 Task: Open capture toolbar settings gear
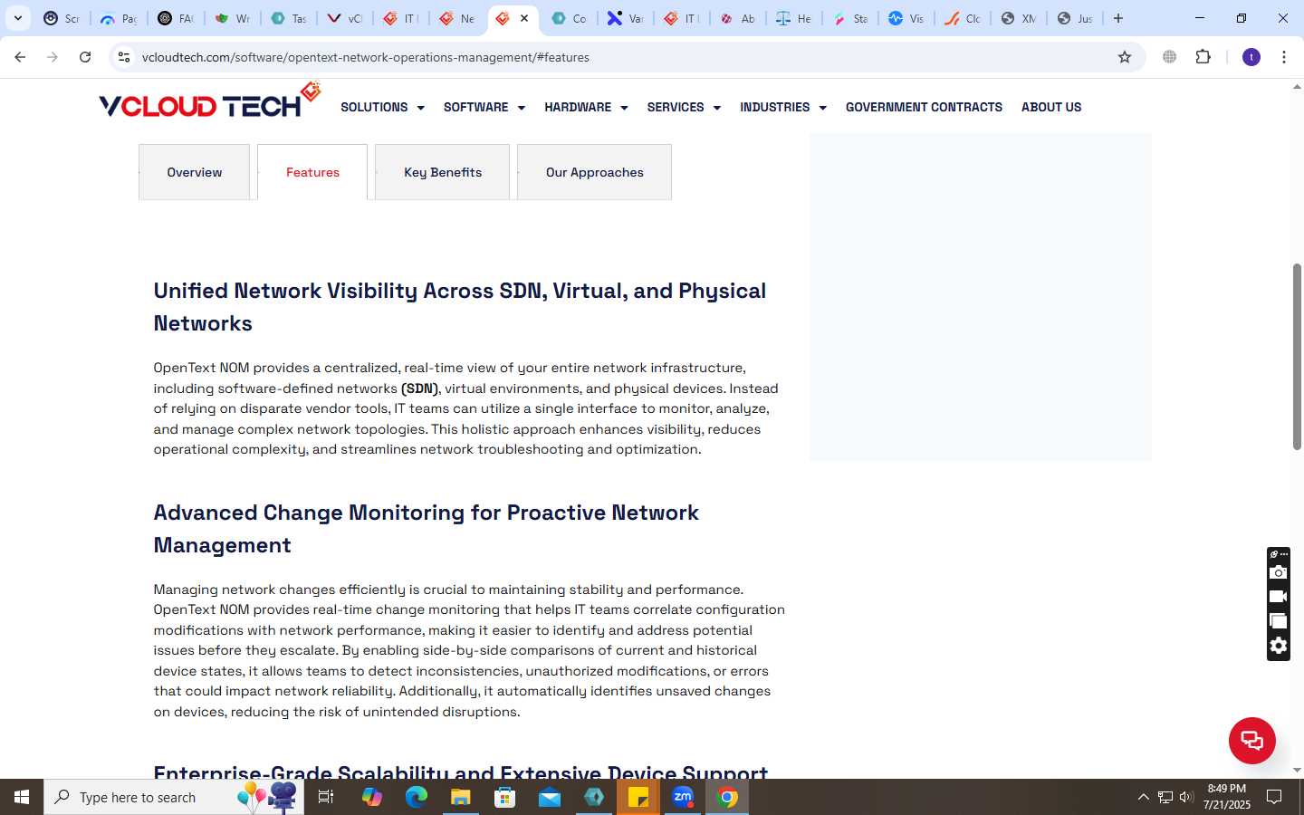pos(1278,646)
